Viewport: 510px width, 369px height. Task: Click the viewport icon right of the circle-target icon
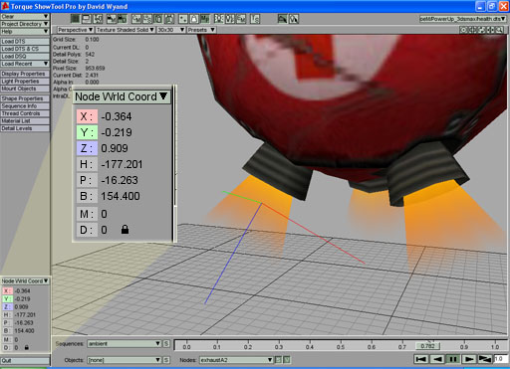tap(472, 30)
